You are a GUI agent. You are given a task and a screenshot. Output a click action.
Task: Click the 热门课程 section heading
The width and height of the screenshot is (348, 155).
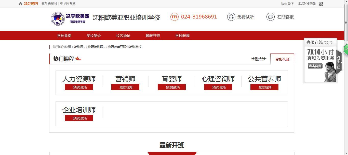(x=64, y=59)
